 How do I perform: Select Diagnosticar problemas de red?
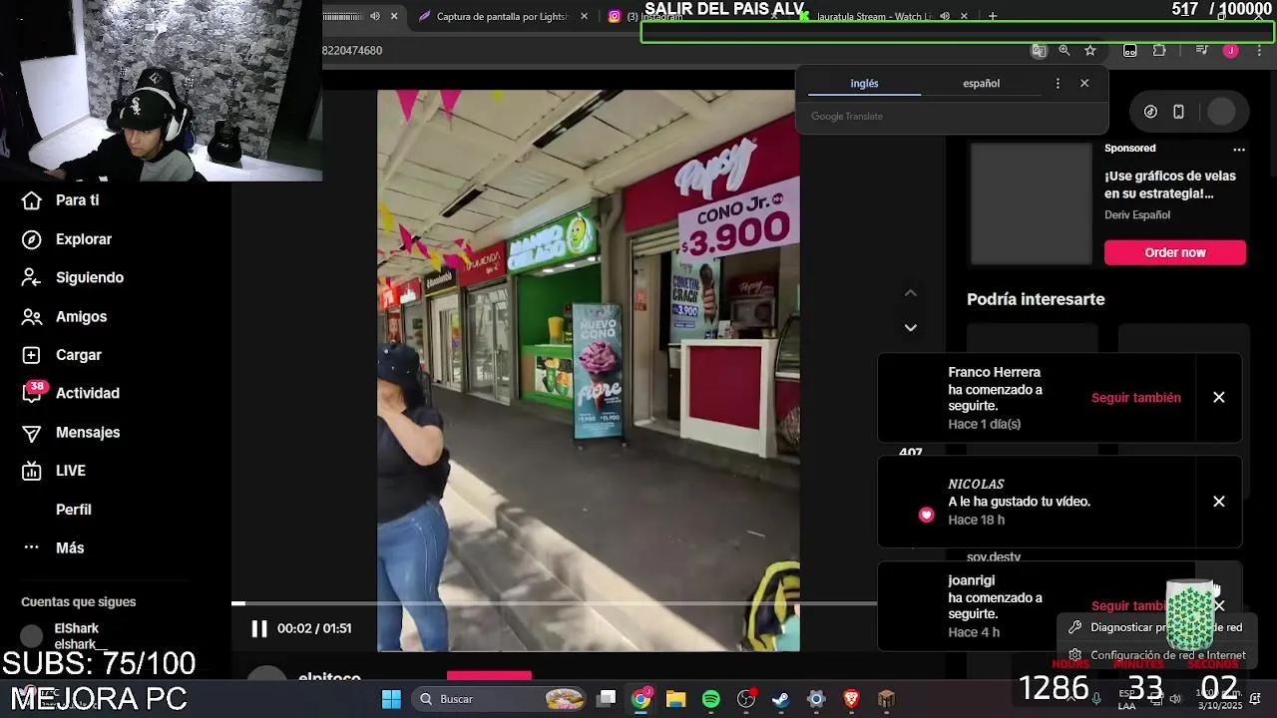click(x=1157, y=627)
